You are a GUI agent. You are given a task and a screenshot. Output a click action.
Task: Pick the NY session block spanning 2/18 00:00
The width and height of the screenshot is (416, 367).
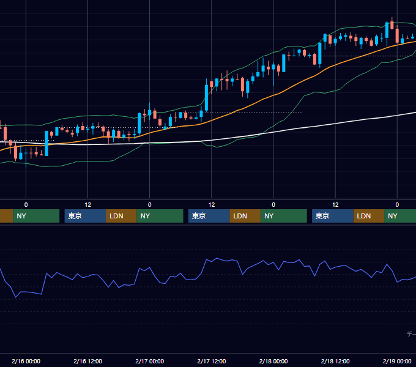[284, 216]
